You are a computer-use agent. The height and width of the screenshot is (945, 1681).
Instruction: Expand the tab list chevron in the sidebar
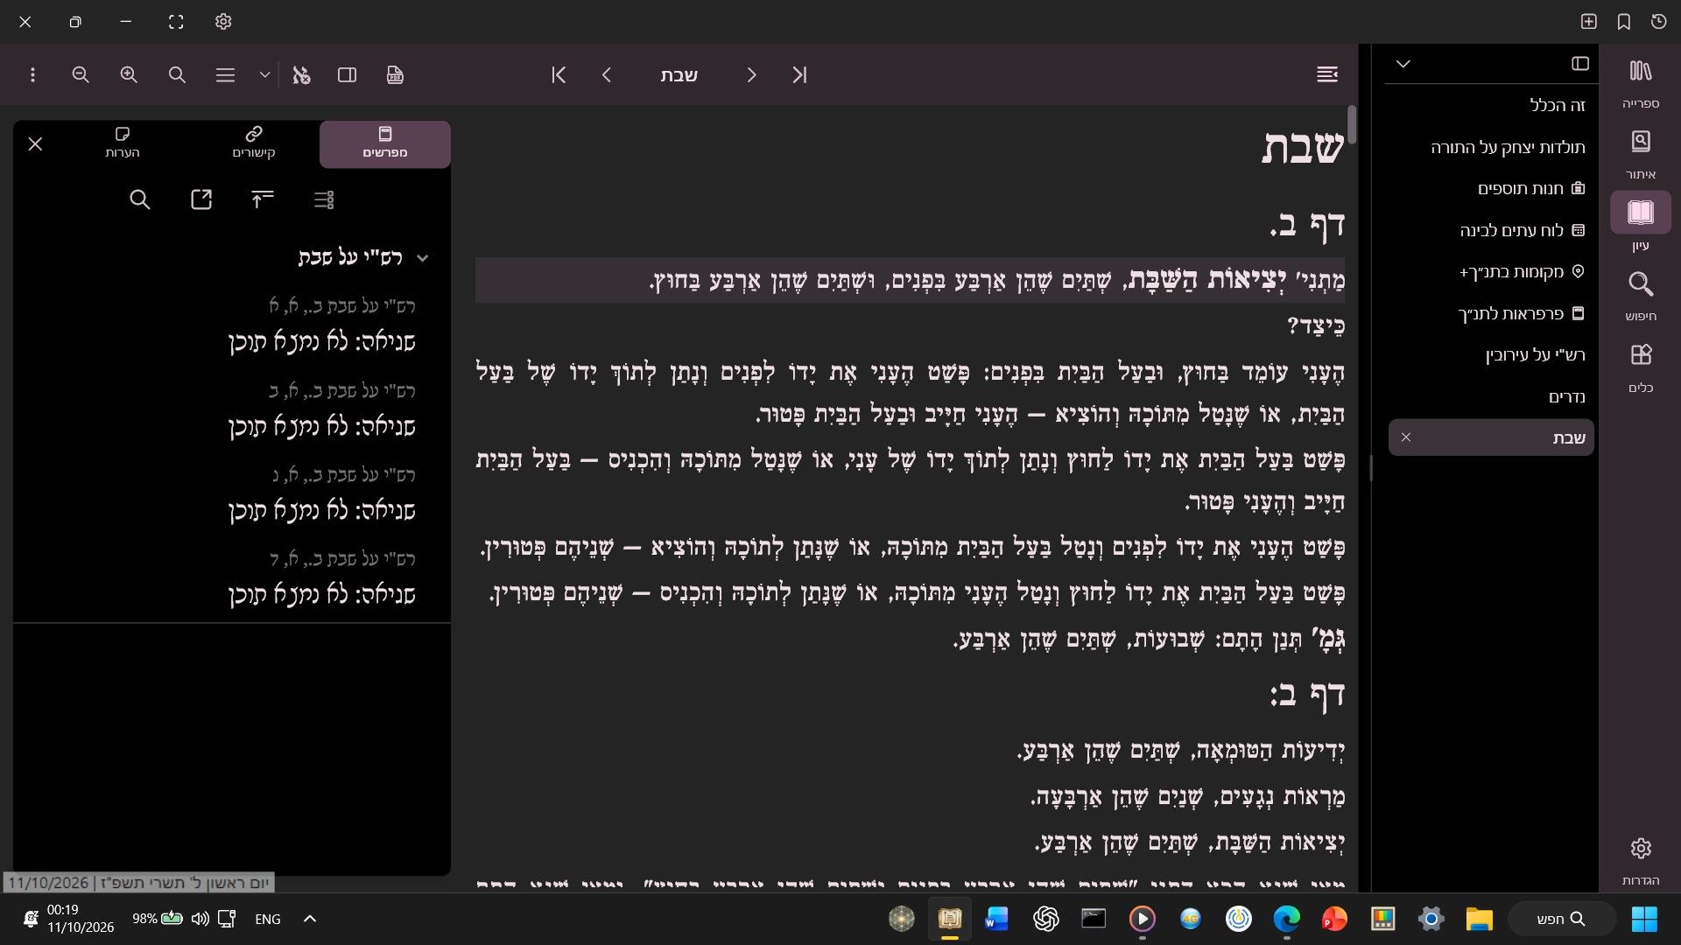(1403, 64)
